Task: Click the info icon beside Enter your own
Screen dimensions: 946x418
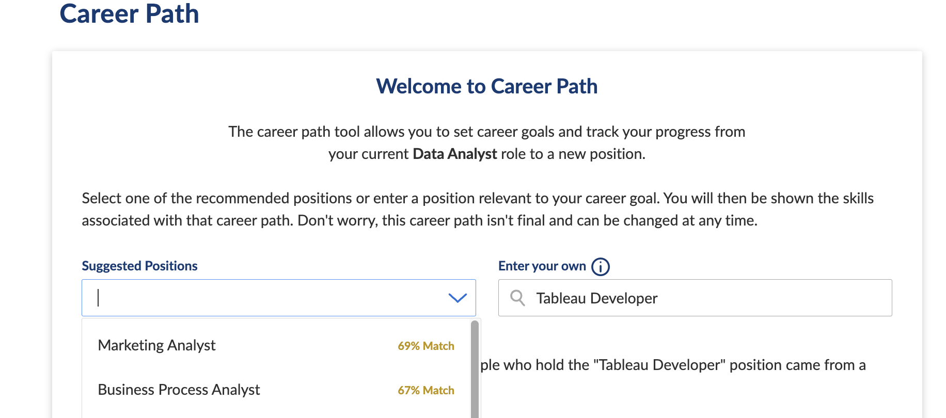Action: pyautogui.click(x=600, y=267)
